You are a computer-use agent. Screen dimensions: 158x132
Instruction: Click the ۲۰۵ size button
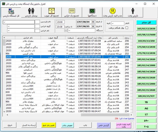coord(146,127)
